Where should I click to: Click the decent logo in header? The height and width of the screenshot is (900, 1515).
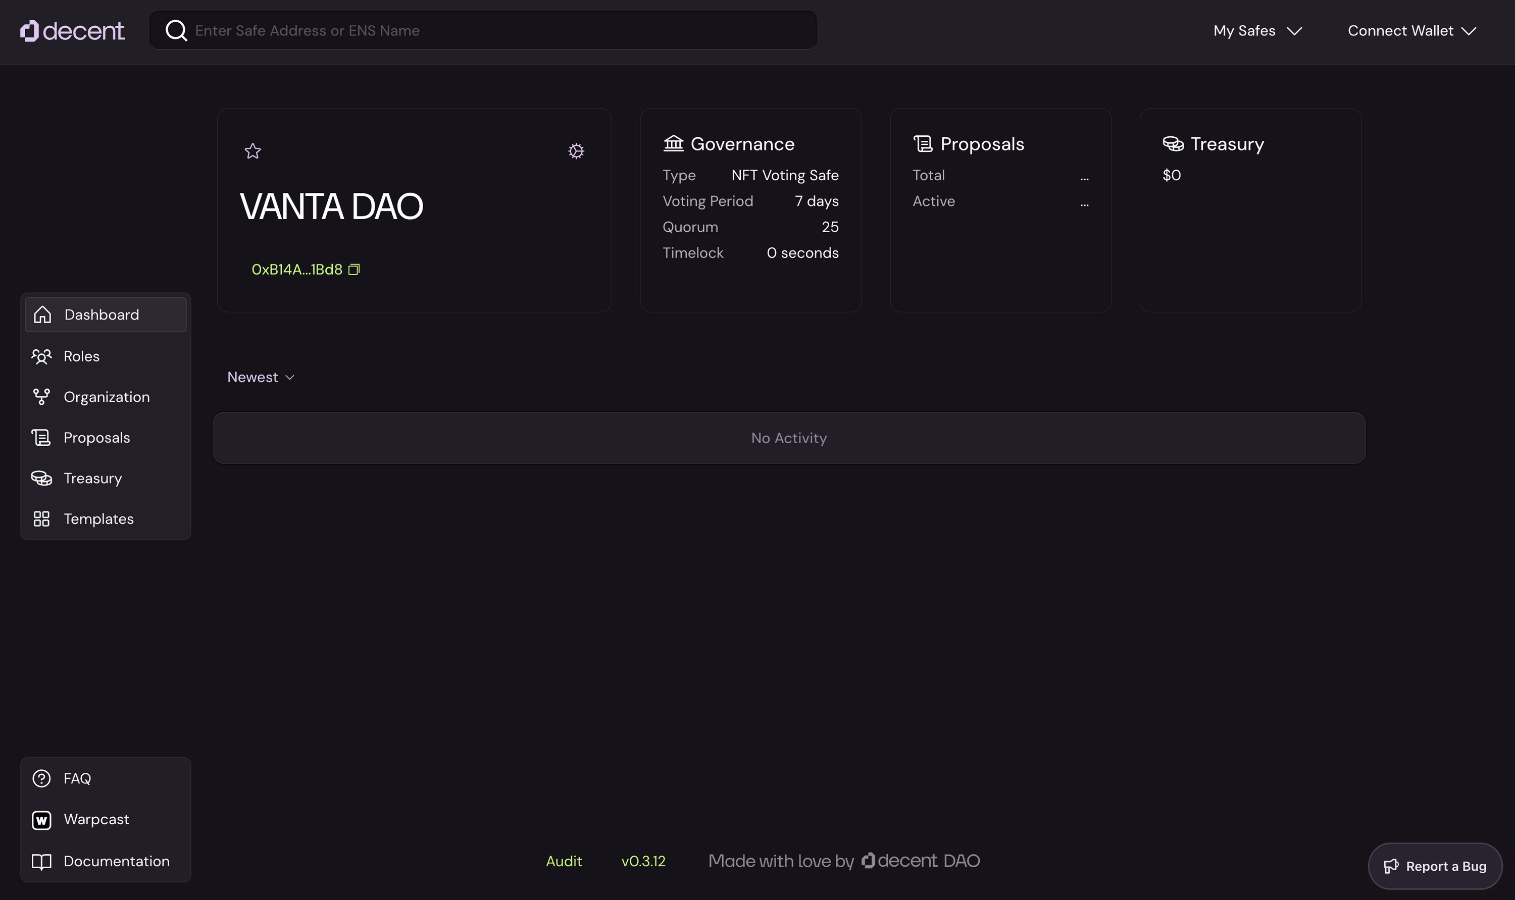[72, 31]
